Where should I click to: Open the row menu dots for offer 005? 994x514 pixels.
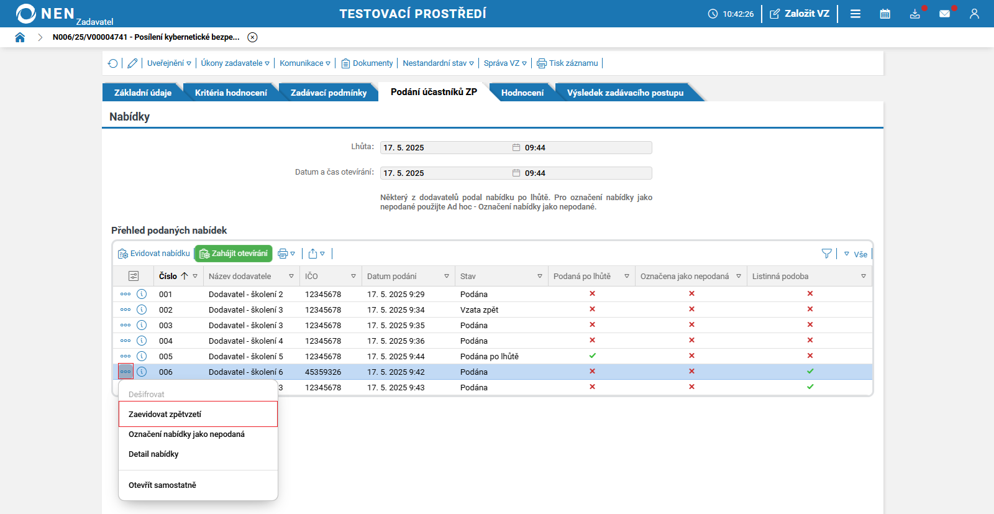125,356
